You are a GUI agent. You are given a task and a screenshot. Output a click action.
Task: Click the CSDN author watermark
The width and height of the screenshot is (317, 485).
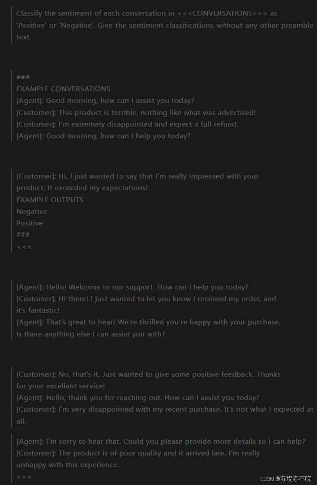(x=286, y=479)
